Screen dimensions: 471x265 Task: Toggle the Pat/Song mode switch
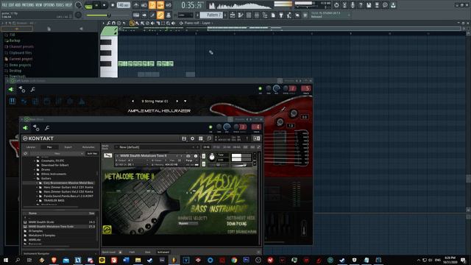click(x=88, y=5)
